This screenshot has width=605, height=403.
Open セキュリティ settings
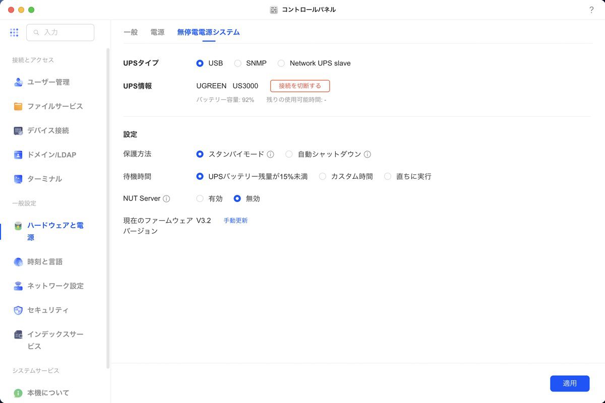coord(48,310)
